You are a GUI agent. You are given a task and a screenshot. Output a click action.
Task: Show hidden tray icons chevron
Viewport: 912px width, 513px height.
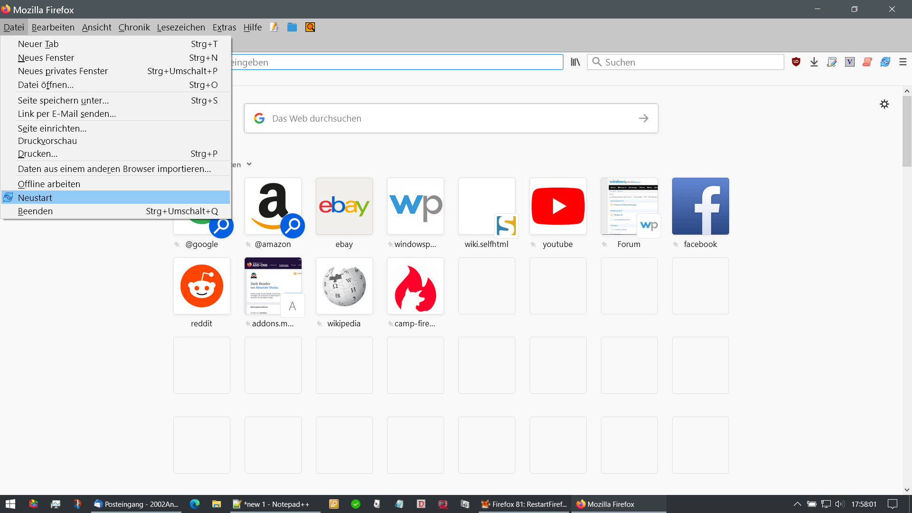pos(797,504)
